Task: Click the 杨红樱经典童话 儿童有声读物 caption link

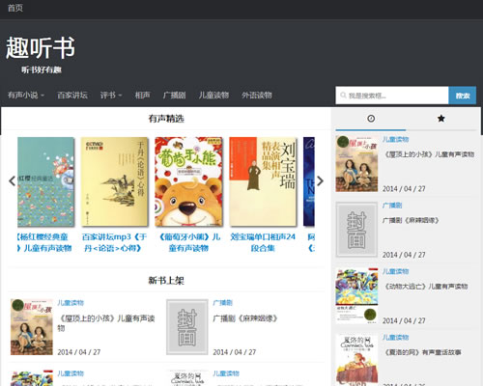Action: click(44, 242)
